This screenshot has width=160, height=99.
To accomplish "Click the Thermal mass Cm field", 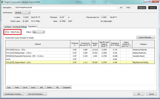I will click(105, 17).
